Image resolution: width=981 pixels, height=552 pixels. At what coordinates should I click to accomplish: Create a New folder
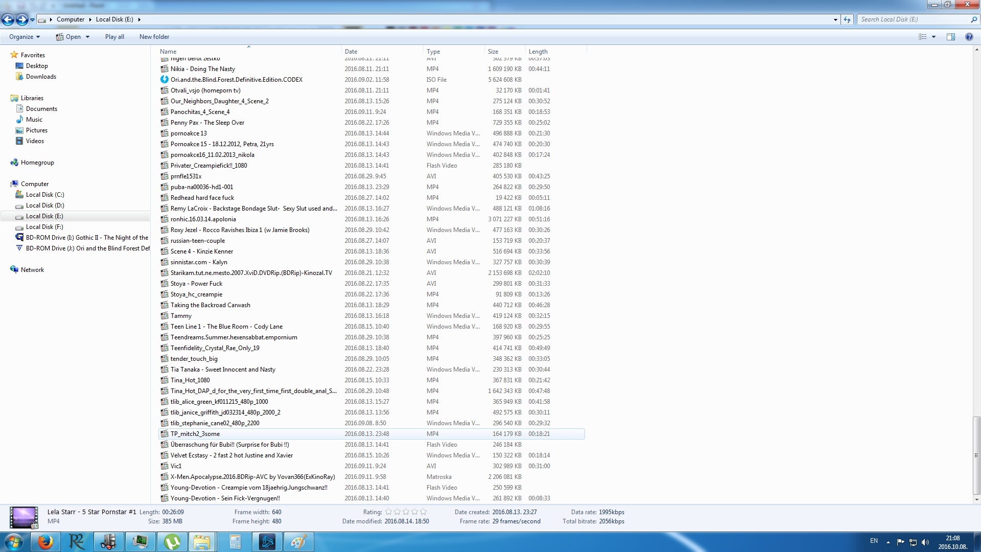tap(154, 37)
